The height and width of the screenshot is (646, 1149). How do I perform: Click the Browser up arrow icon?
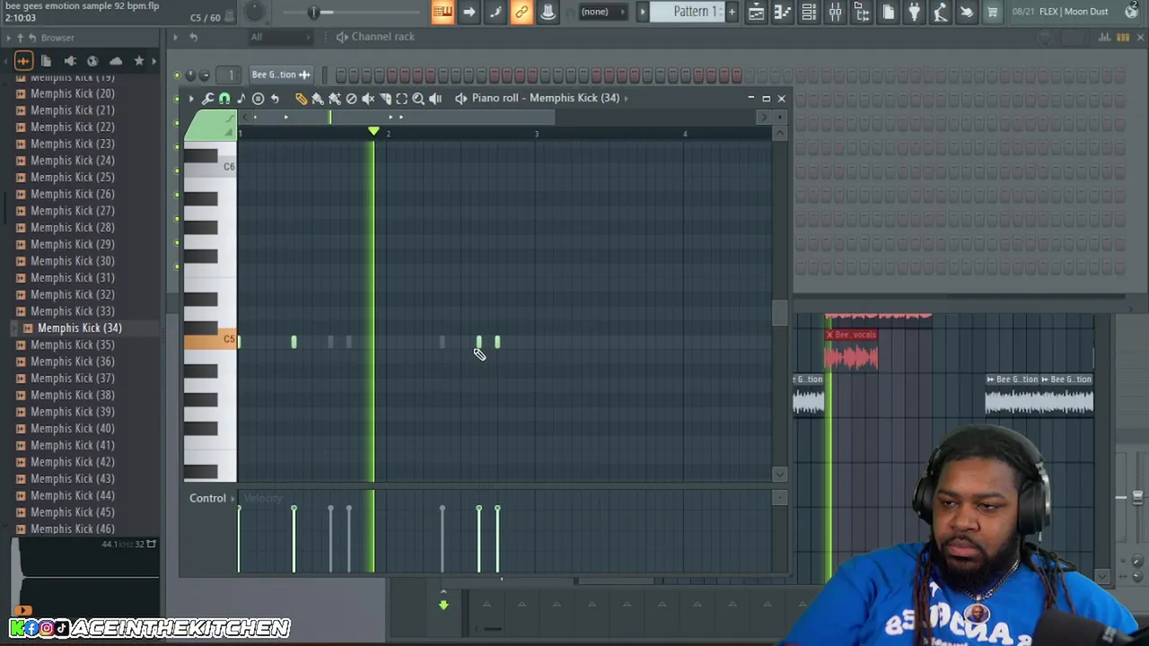point(20,38)
